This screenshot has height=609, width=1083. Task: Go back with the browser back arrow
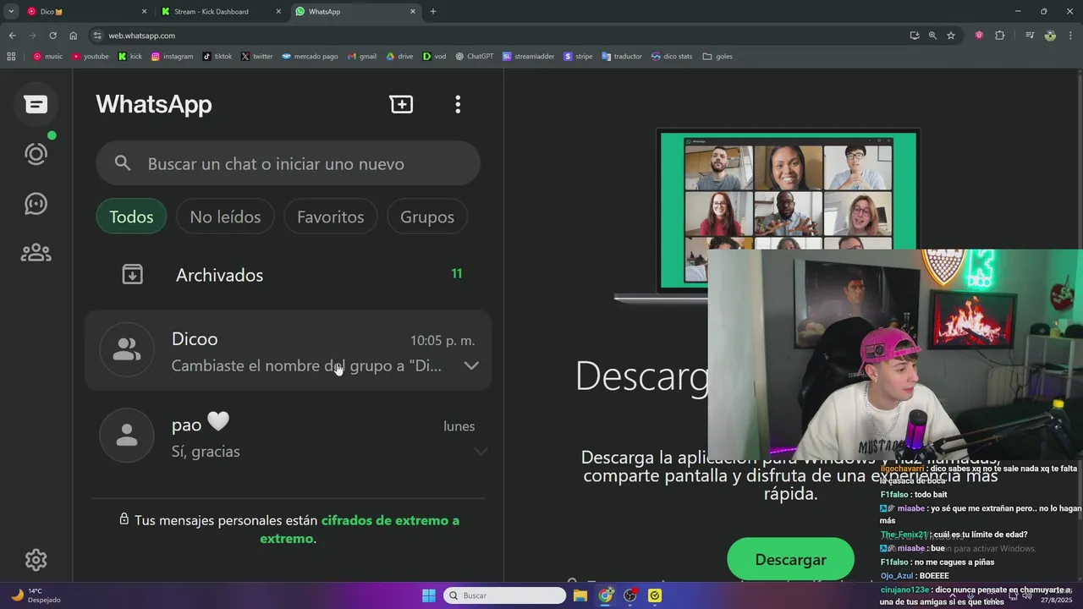[x=12, y=36]
